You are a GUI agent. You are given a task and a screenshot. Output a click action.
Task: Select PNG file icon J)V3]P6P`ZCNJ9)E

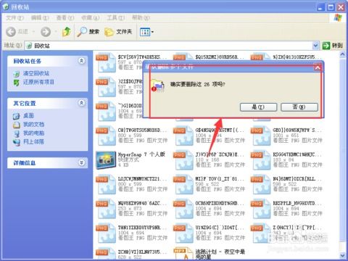coord(183,160)
